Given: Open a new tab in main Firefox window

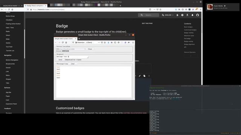Looking at the screenshot, I should coord(120,6).
